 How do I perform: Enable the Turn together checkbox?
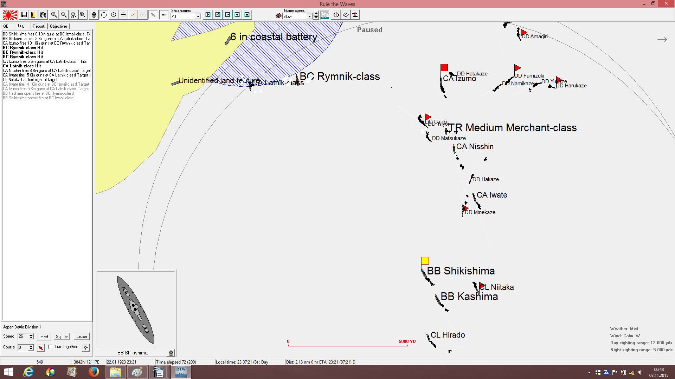(x=50, y=347)
